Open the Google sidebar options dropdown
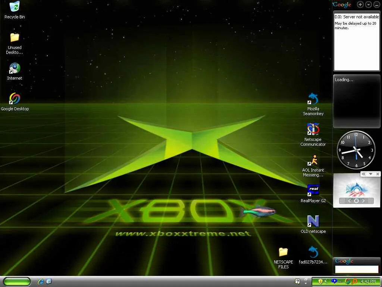Screen dimensions: 382x287 tap(369, 4)
